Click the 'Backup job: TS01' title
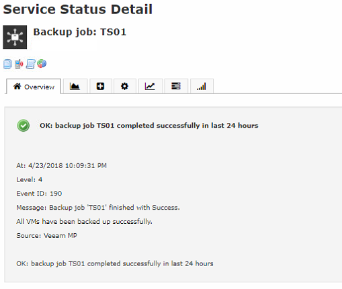Screen dimensions: 342x289 (x=80, y=32)
